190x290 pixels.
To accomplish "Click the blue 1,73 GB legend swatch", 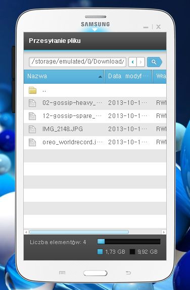I will pos(100,252).
